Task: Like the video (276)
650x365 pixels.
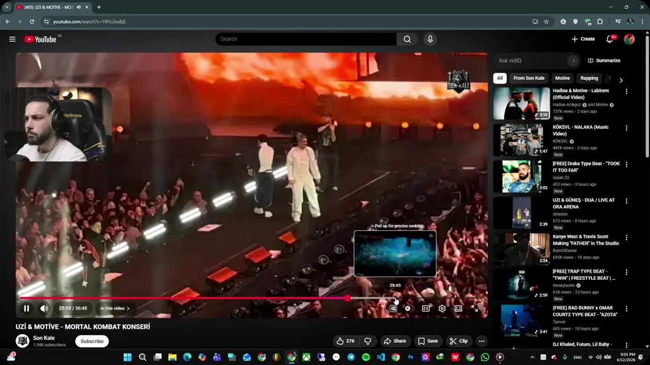Action: coord(345,341)
